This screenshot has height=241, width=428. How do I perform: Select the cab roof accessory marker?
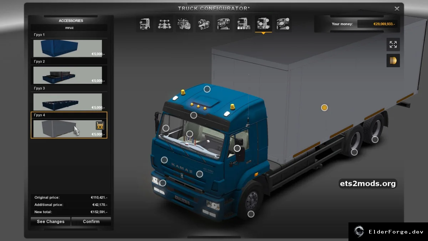(x=207, y=89)
